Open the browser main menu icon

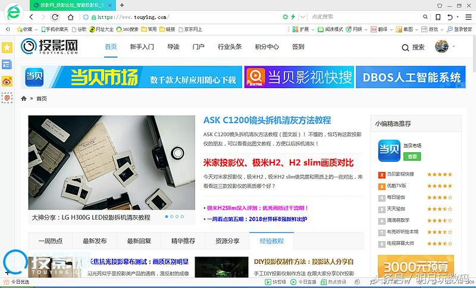468,17
